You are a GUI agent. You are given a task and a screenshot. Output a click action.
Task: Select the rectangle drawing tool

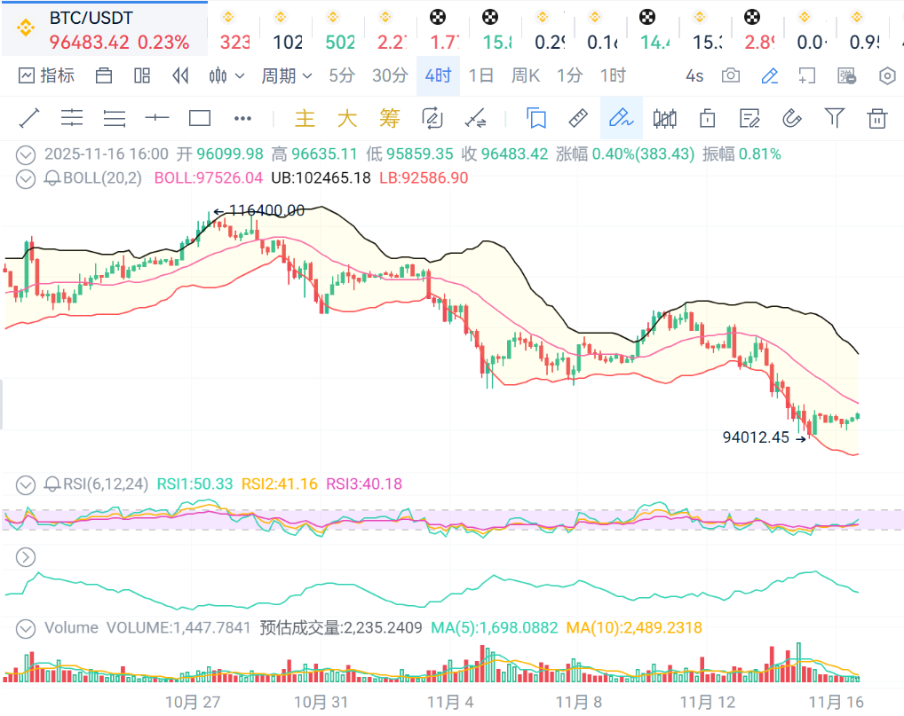coord(200,118)
